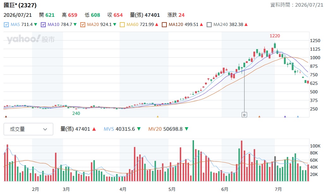Click the Yahoo 股市 watermark logo
Screen dimensions: 327x194
[x=30, y=39]
